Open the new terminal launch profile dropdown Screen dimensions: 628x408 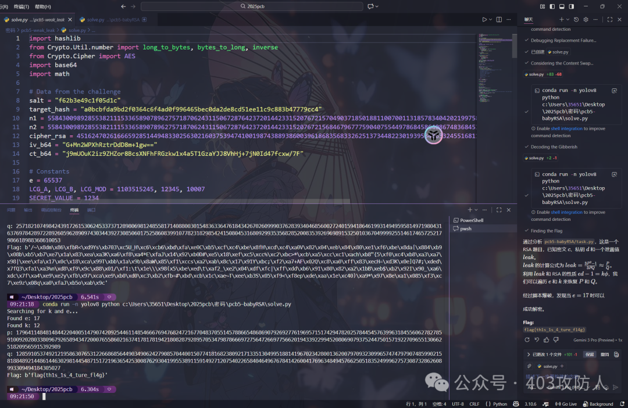(x=477, y=209)
